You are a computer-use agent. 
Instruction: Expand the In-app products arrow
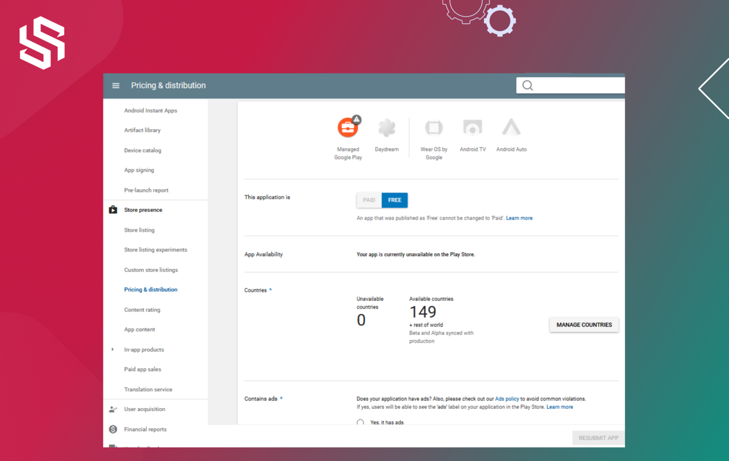[x=112, y=349]
